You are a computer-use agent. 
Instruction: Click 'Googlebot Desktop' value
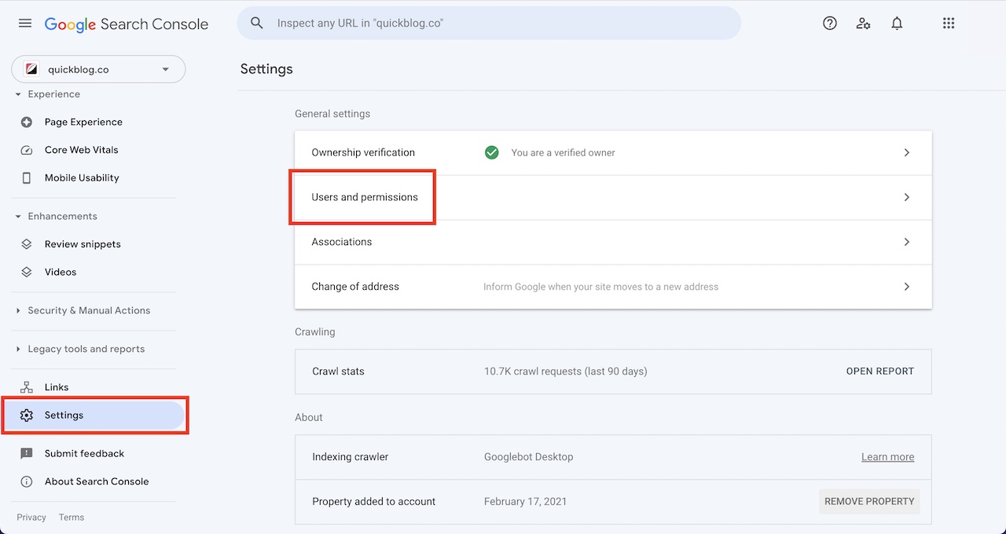[x=529, y=457]
